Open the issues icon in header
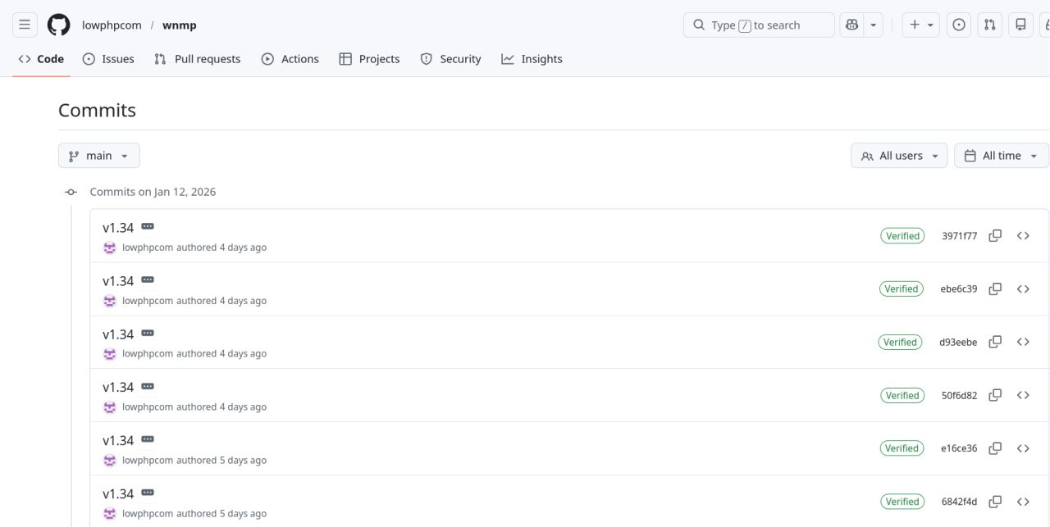 click(958, 25)
